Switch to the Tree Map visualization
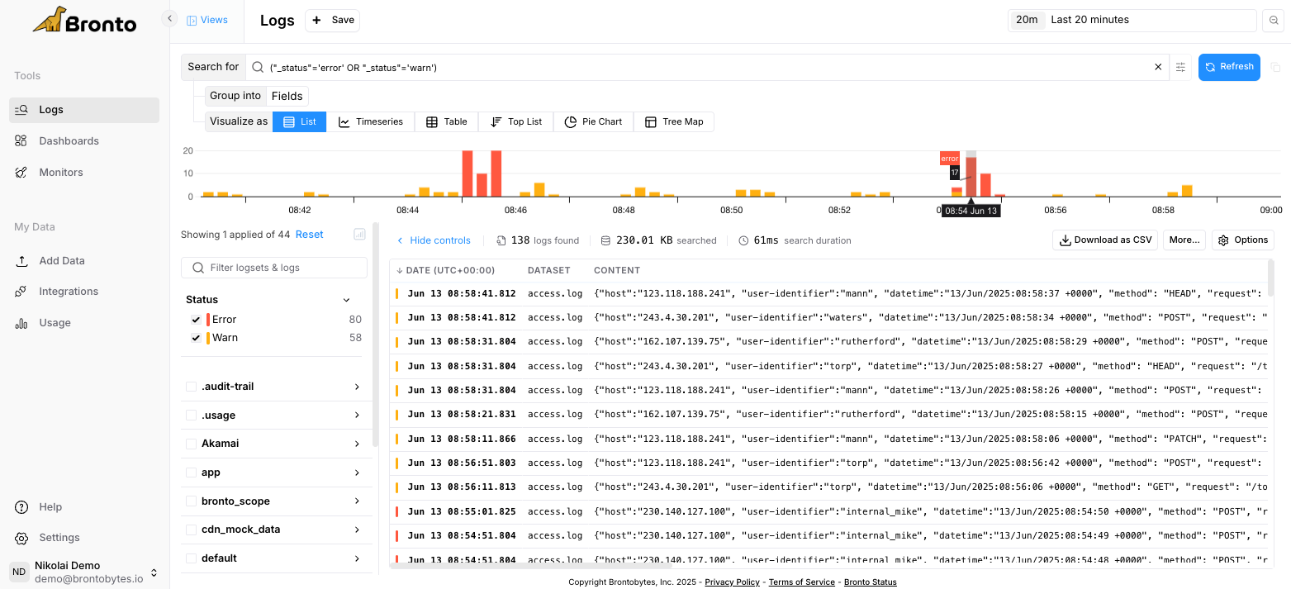Image resolution: width=1291 pixels, height=589 pixels. [x=674, y=121]
